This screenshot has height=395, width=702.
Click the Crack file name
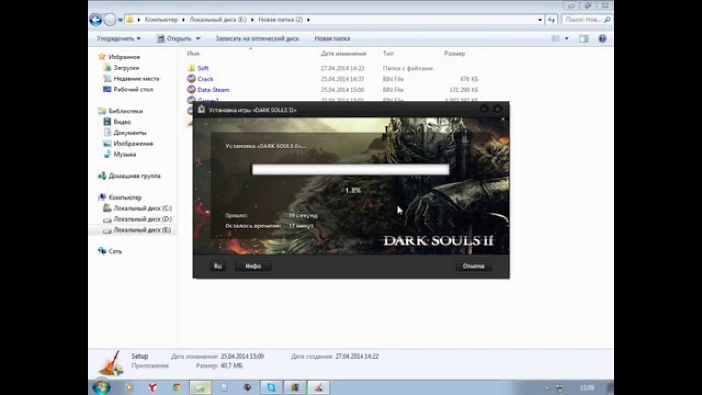[x=206, y=79]
